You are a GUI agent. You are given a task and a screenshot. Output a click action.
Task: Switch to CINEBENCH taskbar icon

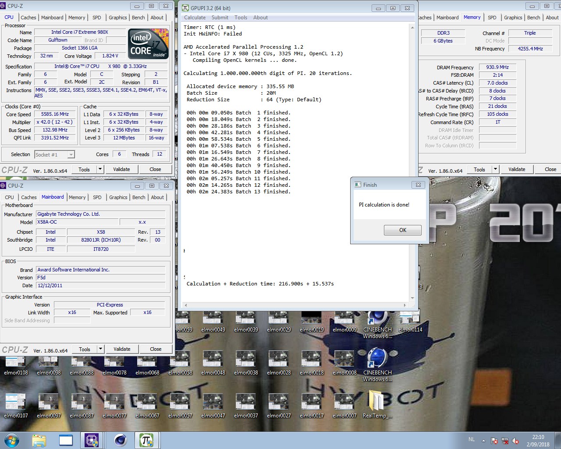tap(120, 440)
